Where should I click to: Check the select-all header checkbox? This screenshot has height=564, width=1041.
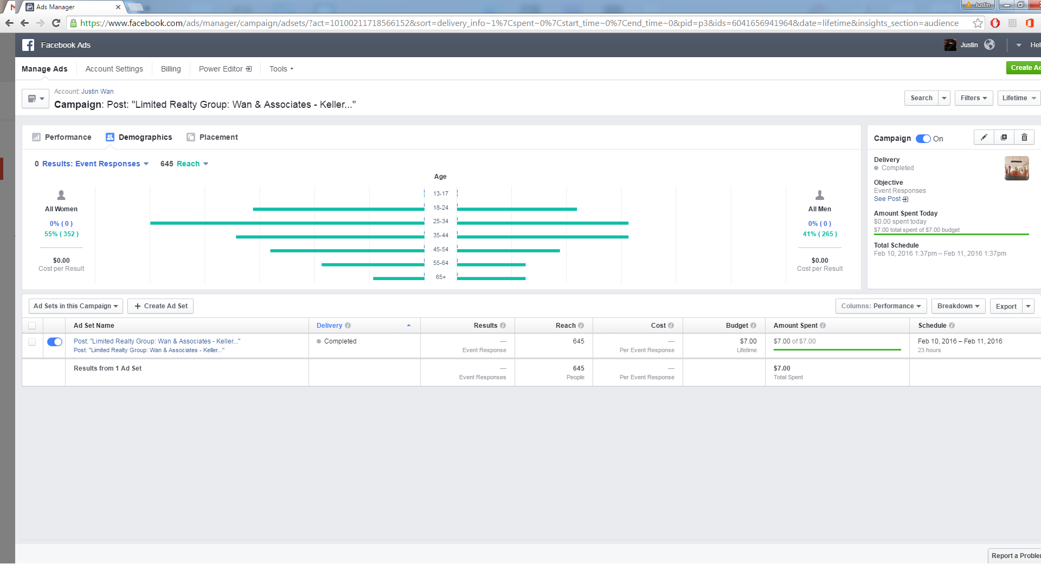(32, 326)
